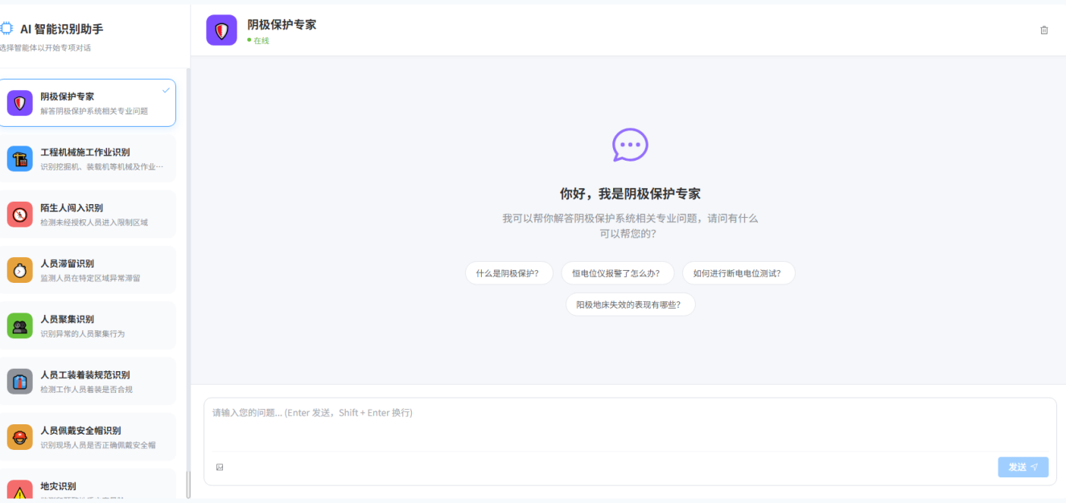Click the 在线 status label in header
Image resolution: width=1066 pixels, height=503 pixels.
coord(261,41)
